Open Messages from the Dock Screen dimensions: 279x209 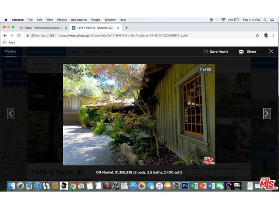pyautogui.click(x=150, y=186)
